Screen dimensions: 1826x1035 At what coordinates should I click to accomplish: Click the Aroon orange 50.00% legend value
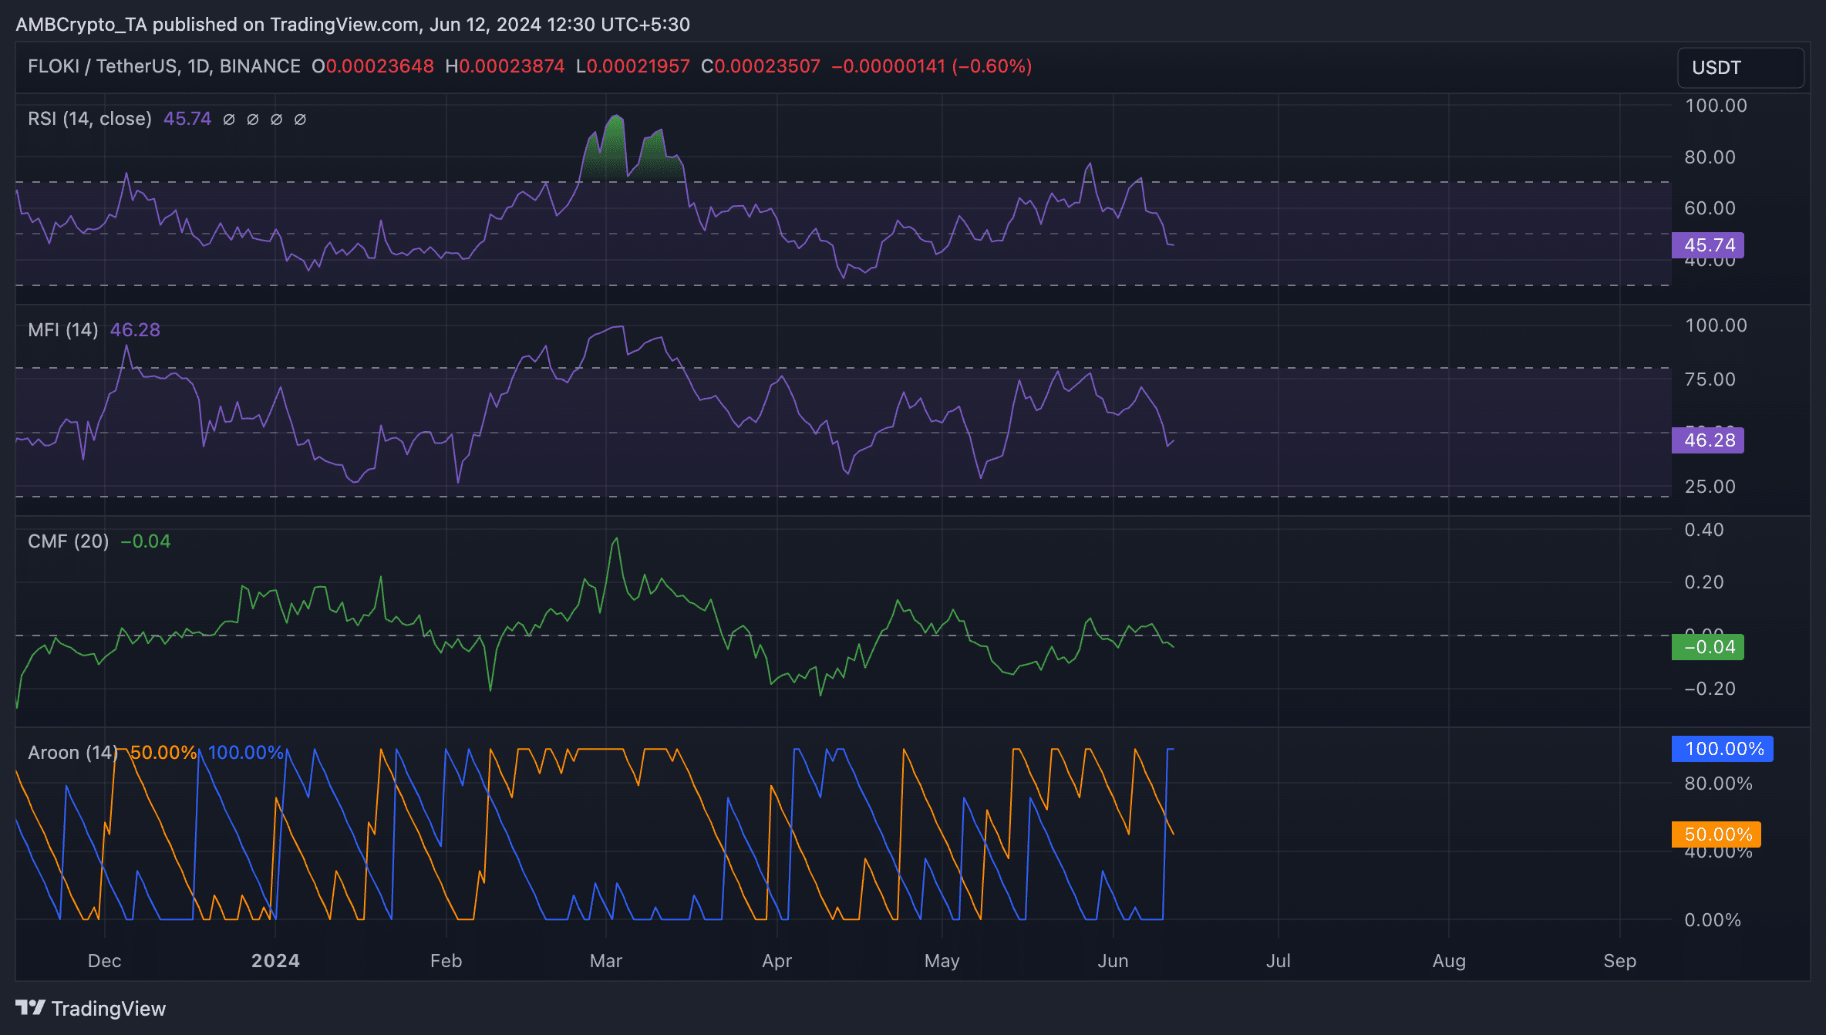pos(163,753)
